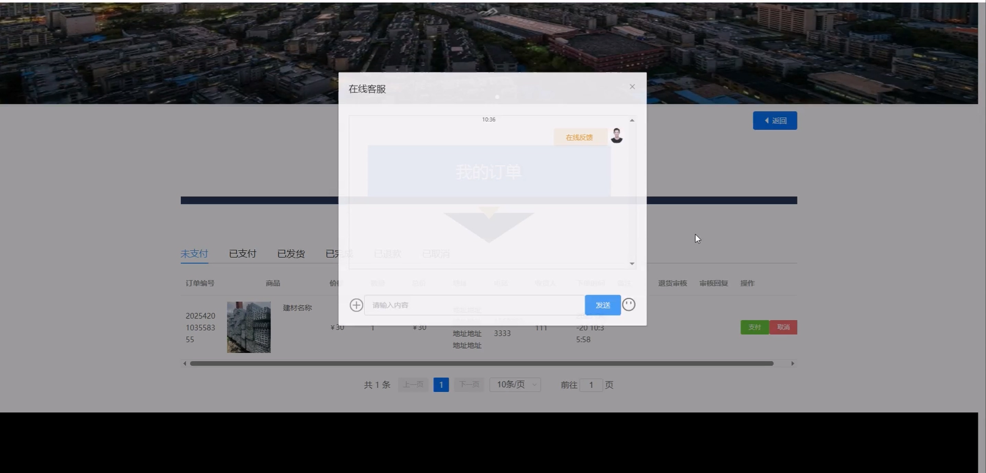Click the building material product thumbnail
This screenshot has height=473, width=986.
point(249,327)
